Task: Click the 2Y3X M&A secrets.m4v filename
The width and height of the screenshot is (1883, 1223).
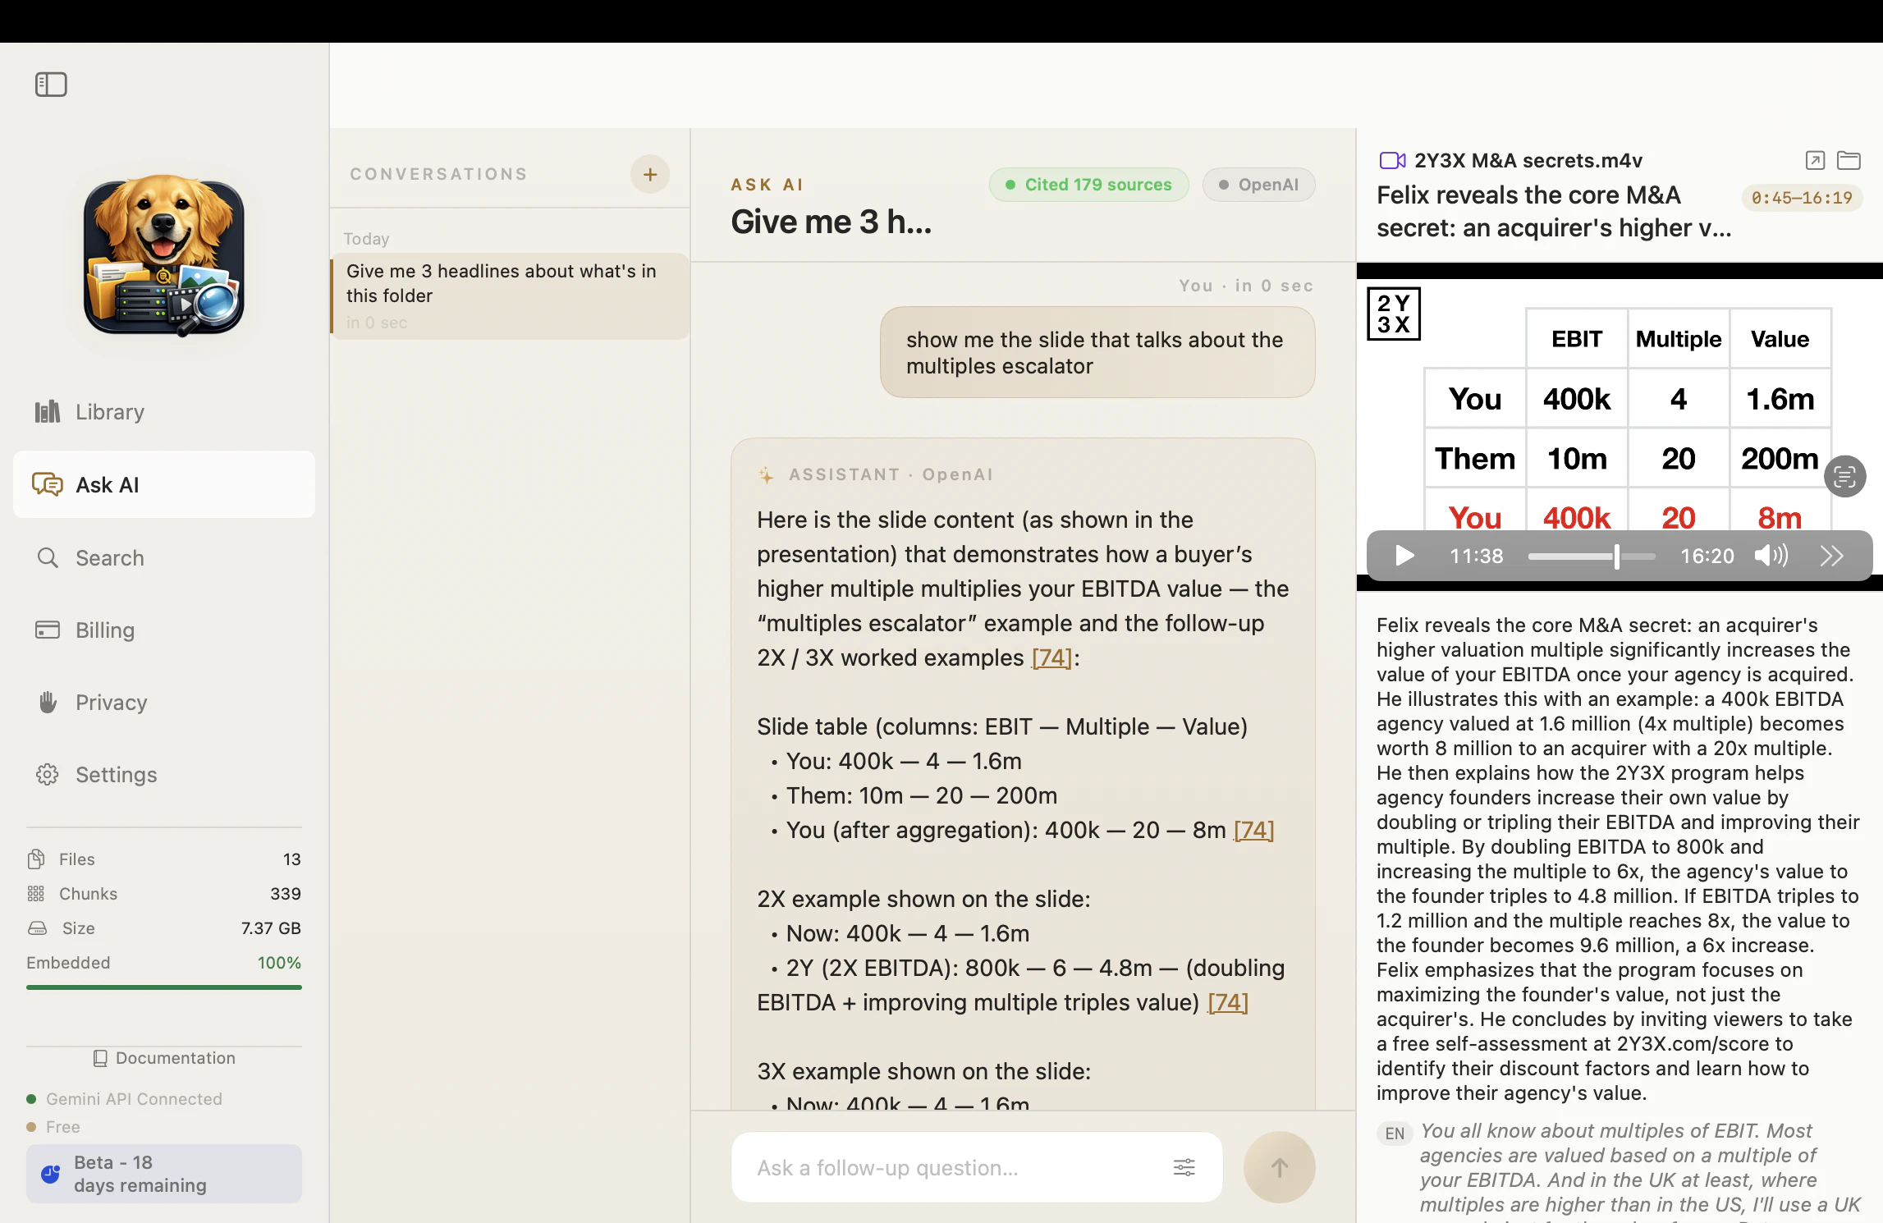Action: pos(1528,160)
